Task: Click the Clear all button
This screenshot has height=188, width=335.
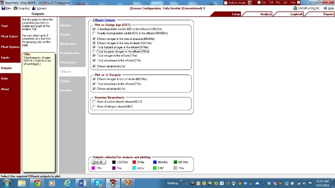Action: point(97,162)
